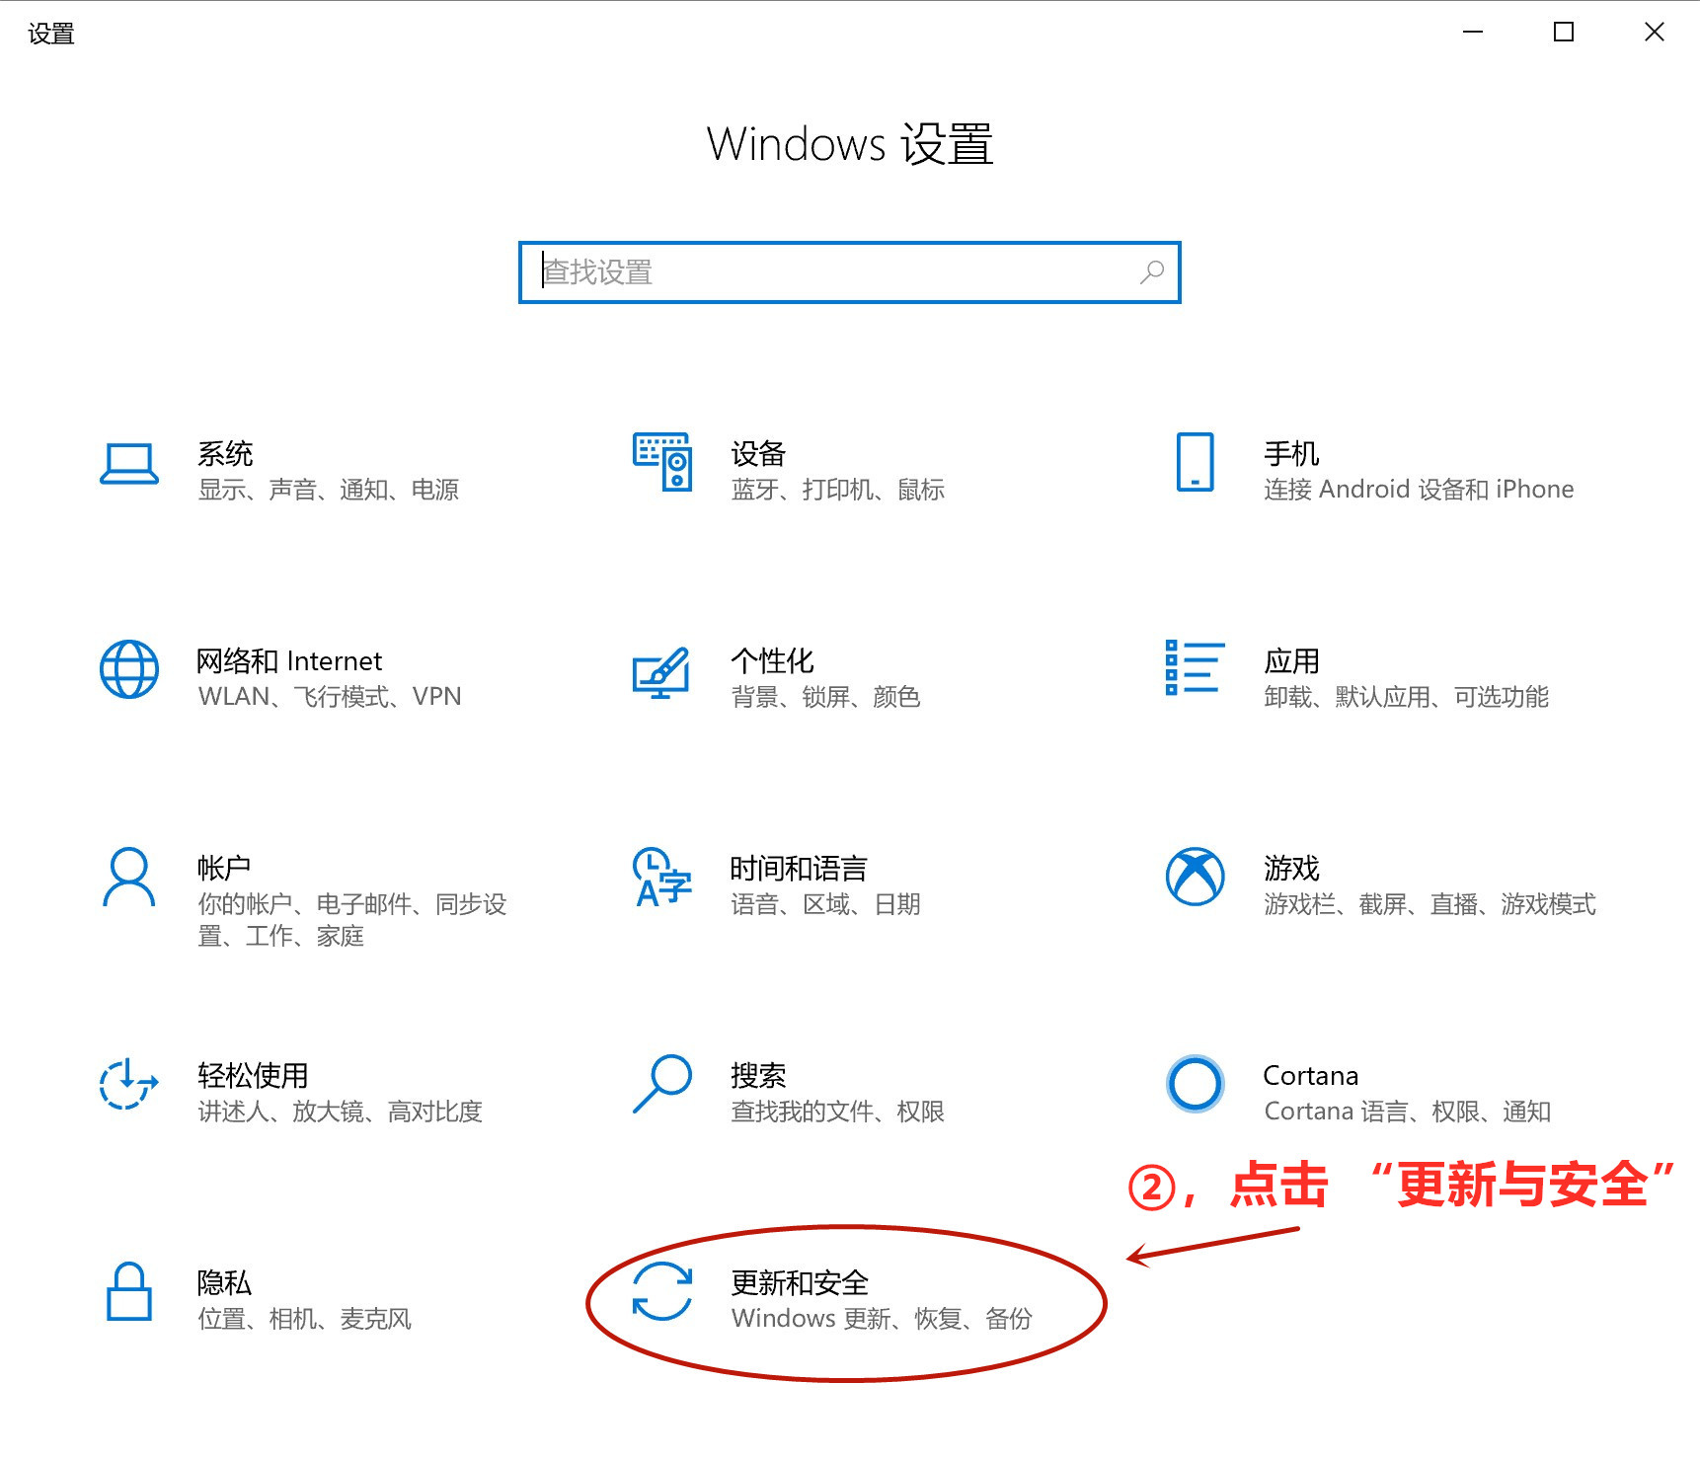This screenshot has width=1700, height=1459.
Task: Maximize the 设置 window
Action: 1564,32
